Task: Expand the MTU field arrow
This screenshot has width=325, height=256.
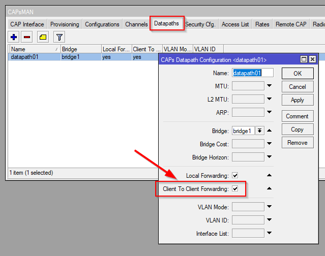Action: (x=270, y=86)
